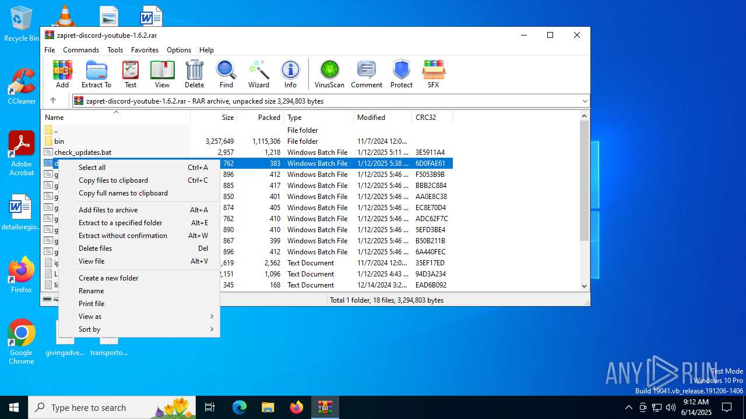The image size is (746, 419).
Task: Open the Help menu
Action: tap(206, 50)
